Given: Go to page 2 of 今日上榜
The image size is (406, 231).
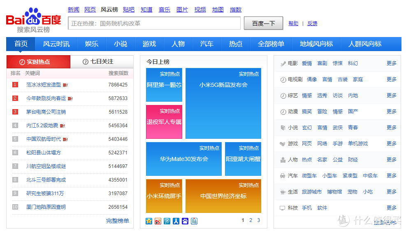Looking at the screenshot, I should pos(251,220).
